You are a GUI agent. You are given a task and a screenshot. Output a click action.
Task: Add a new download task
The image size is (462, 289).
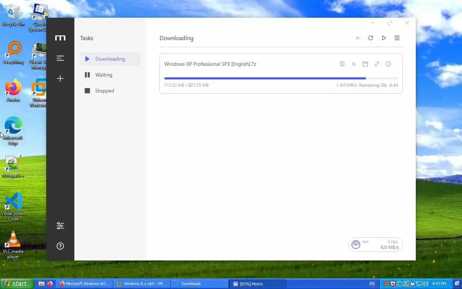pos(60,78)
